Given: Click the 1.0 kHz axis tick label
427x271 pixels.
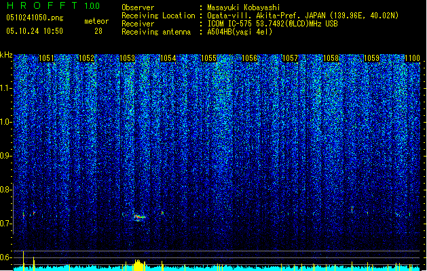Looking at the screenshot, I should [5, 122].
